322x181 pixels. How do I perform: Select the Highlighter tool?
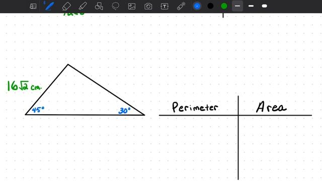pyautogui.click(x=83, y=6)
